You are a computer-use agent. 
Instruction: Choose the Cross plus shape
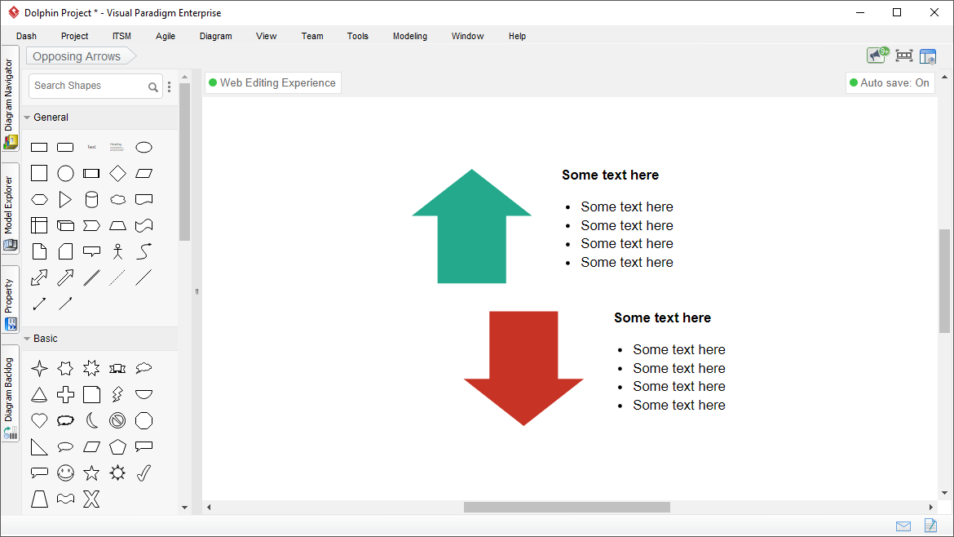tap(65, 394)
